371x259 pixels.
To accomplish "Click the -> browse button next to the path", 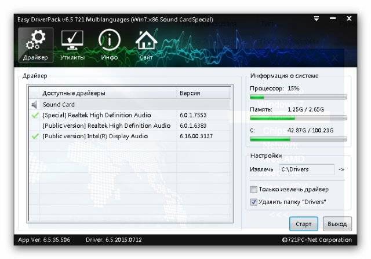I will (341, 169).
